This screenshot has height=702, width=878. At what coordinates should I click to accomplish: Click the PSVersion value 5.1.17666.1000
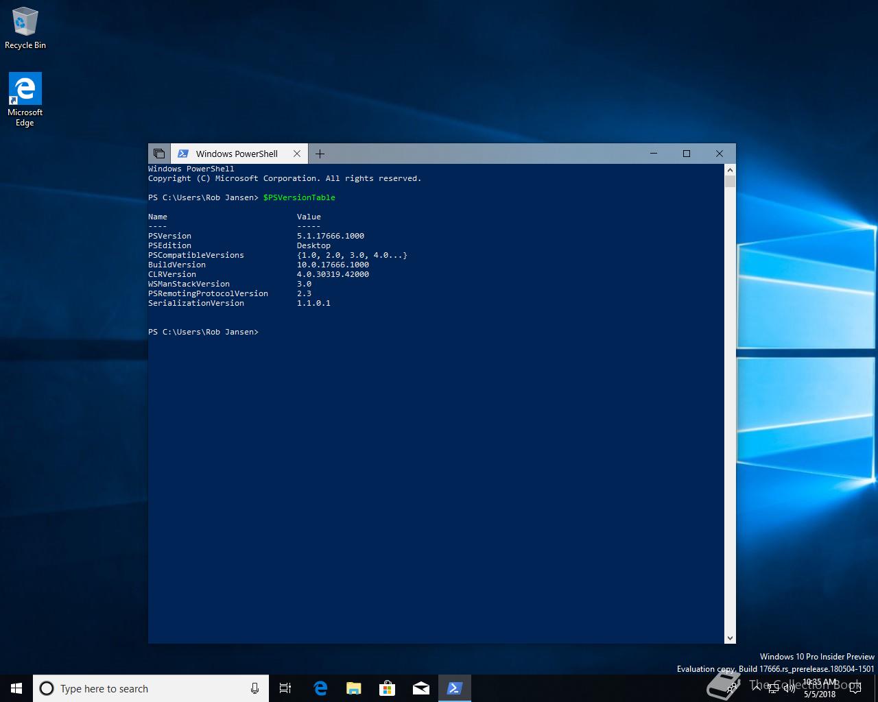click(x=331, y=236)
